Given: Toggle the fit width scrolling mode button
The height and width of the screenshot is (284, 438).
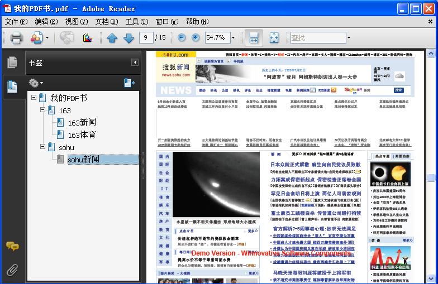Looking at the screenshot, I should 254,38.
